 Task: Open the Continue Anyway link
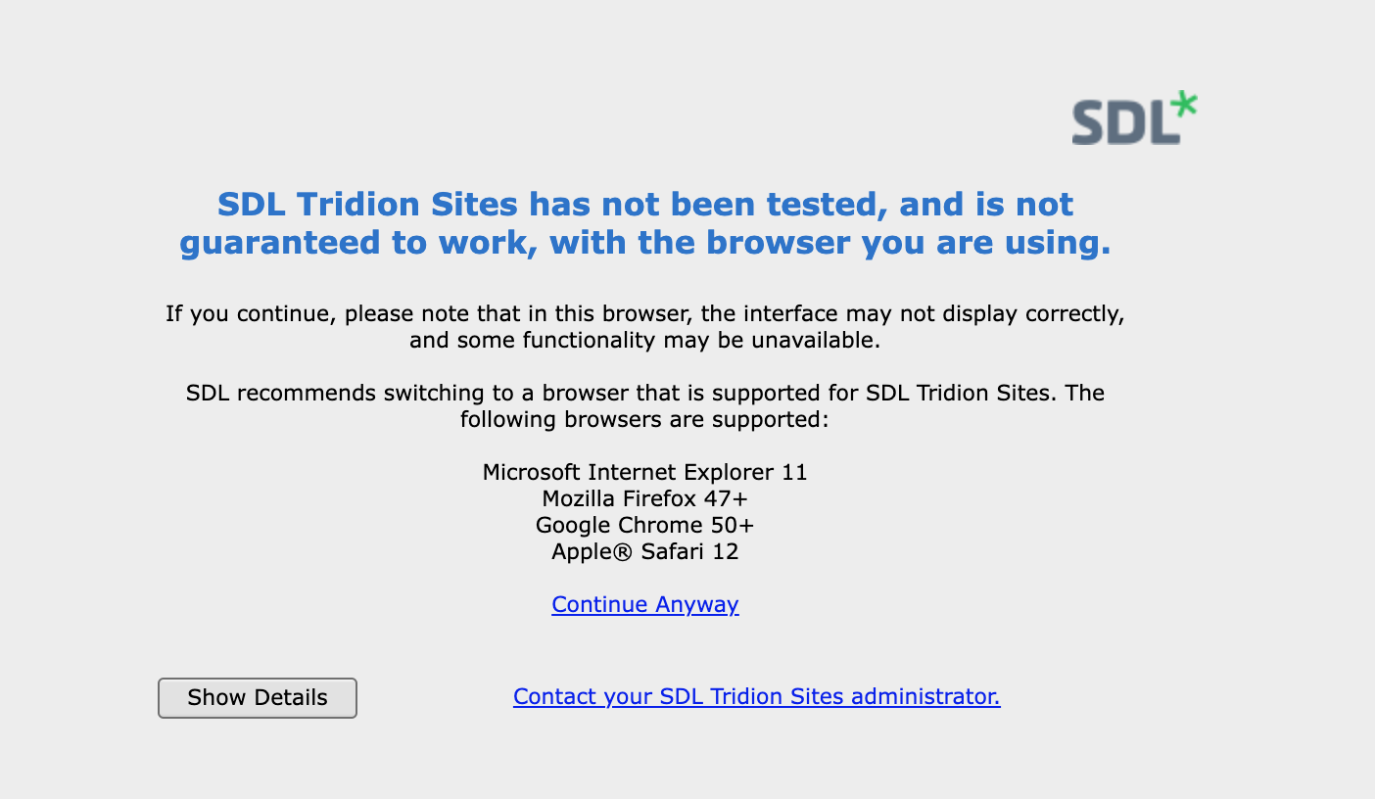click(x=645, y=604)
